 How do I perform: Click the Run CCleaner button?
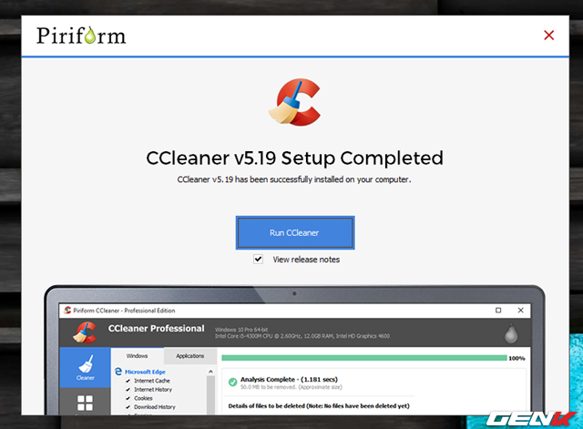[x=294, y=232]
